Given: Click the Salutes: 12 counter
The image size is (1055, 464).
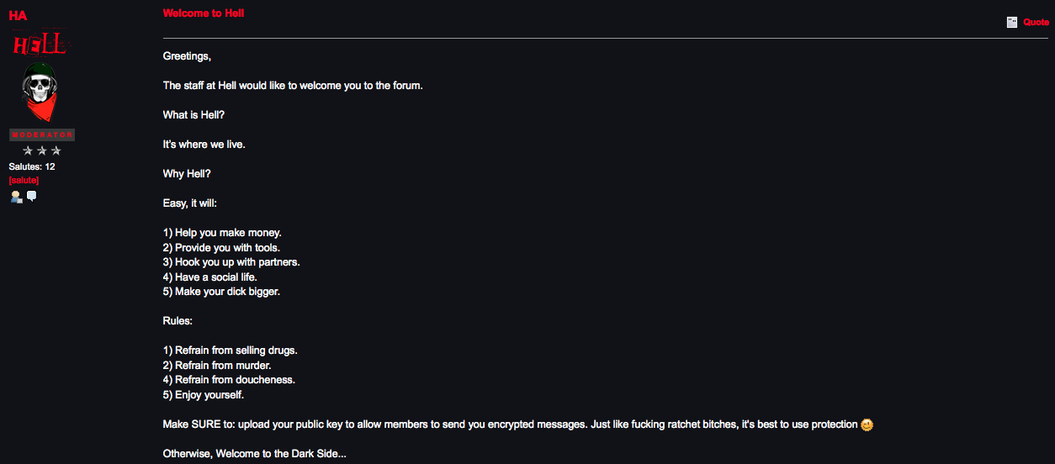Looking at the screenshot, I should (32, 166).
